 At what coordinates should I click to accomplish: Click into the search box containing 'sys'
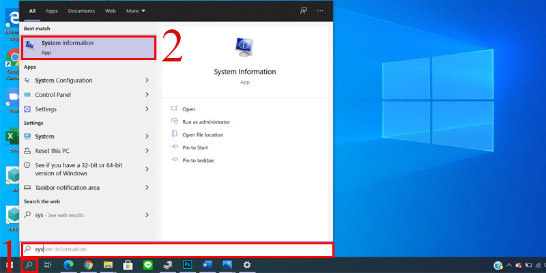177,250
